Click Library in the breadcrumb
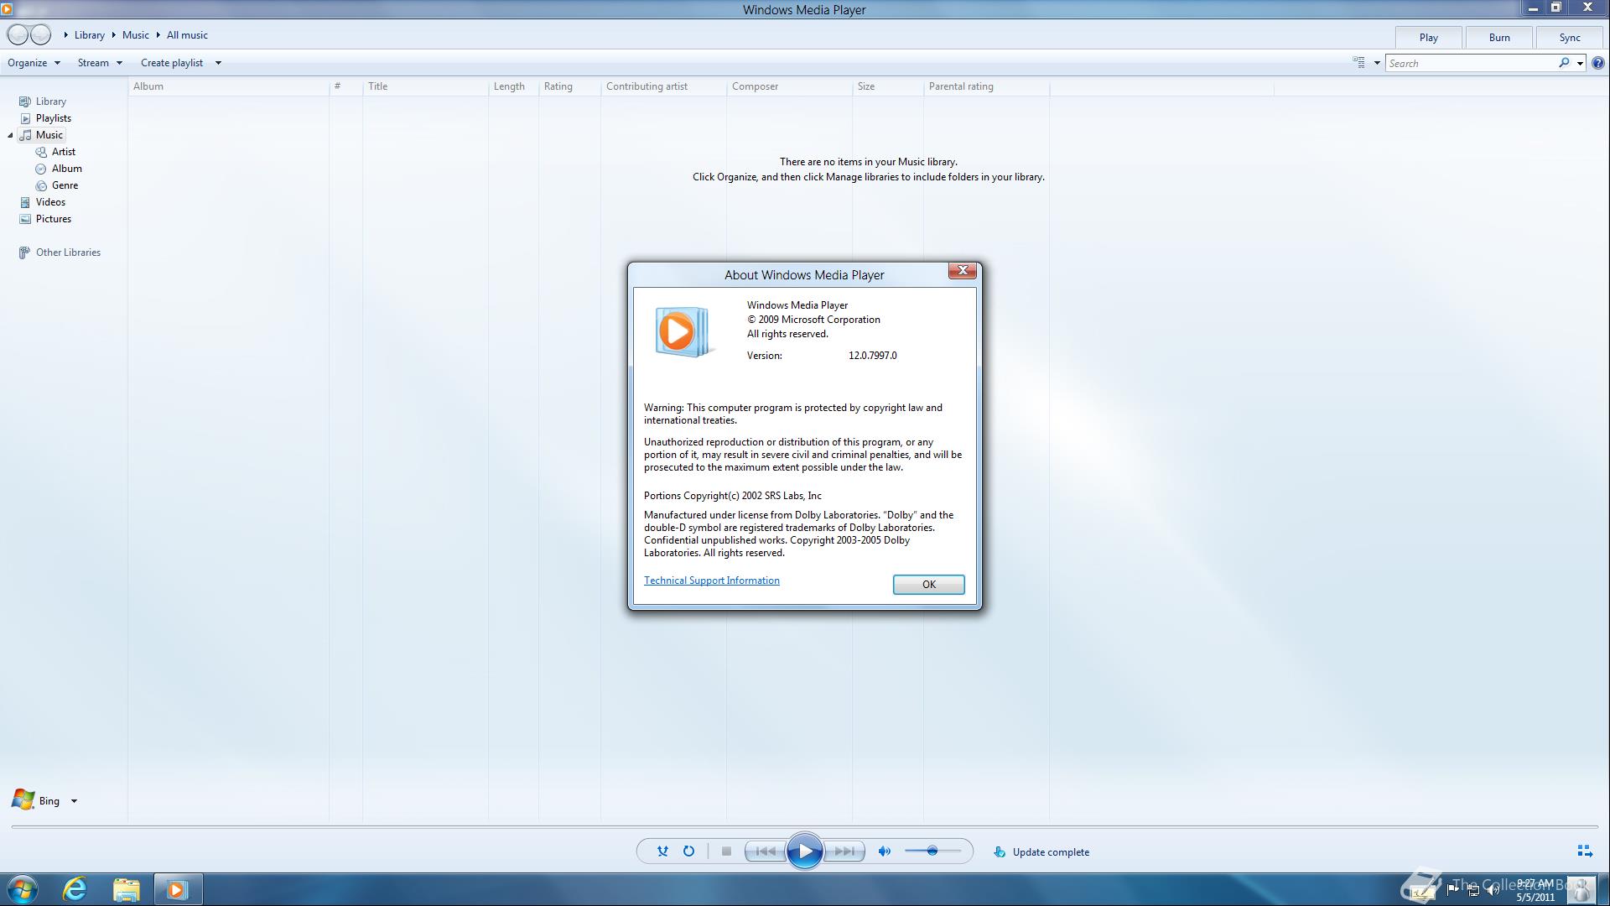The height and width of the screenshot is (906, 1610). (89, 35)
